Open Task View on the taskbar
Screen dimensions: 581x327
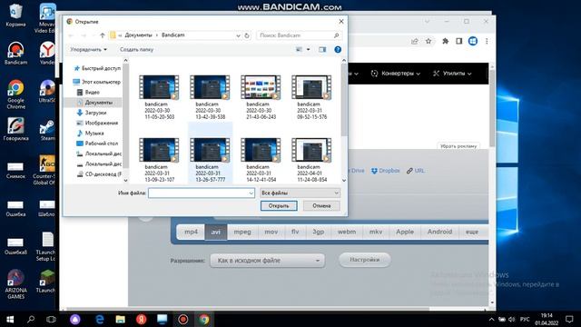click(x=51, y=319)
